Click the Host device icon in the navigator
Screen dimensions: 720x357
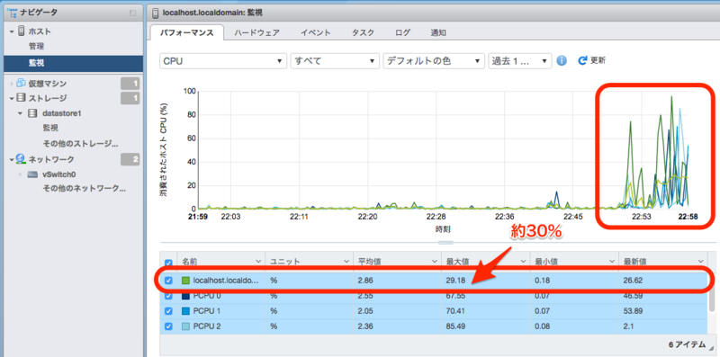21,31
